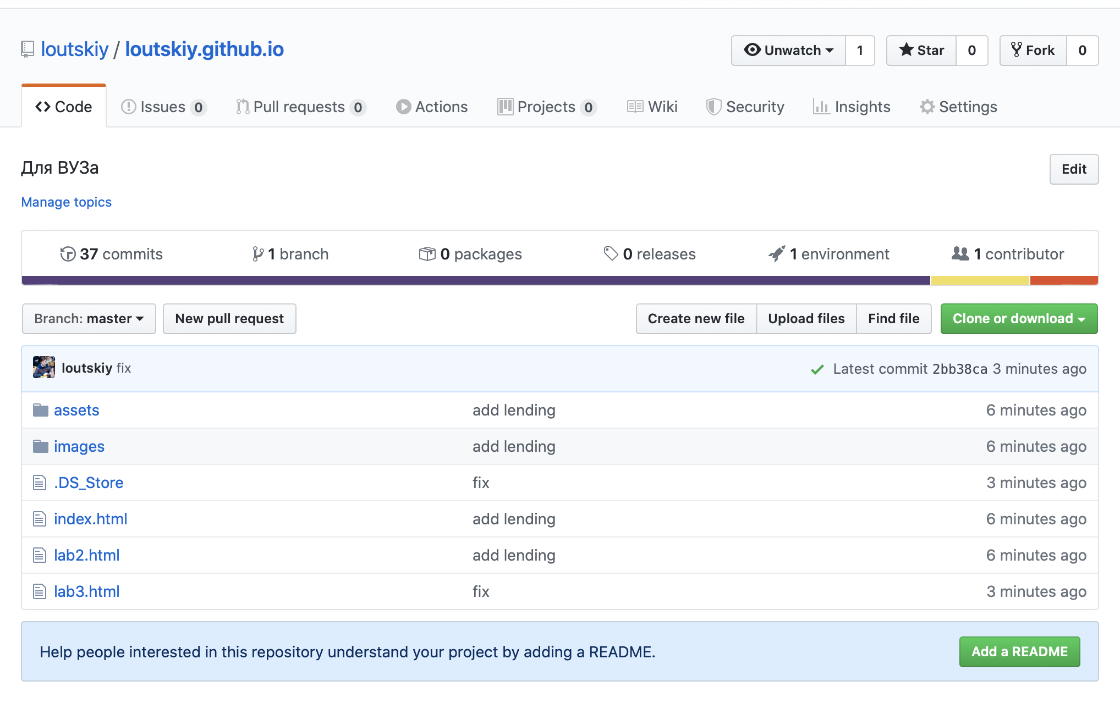Click the environment rocket icon
1120x709 pixels.
(x=776, y=254)
